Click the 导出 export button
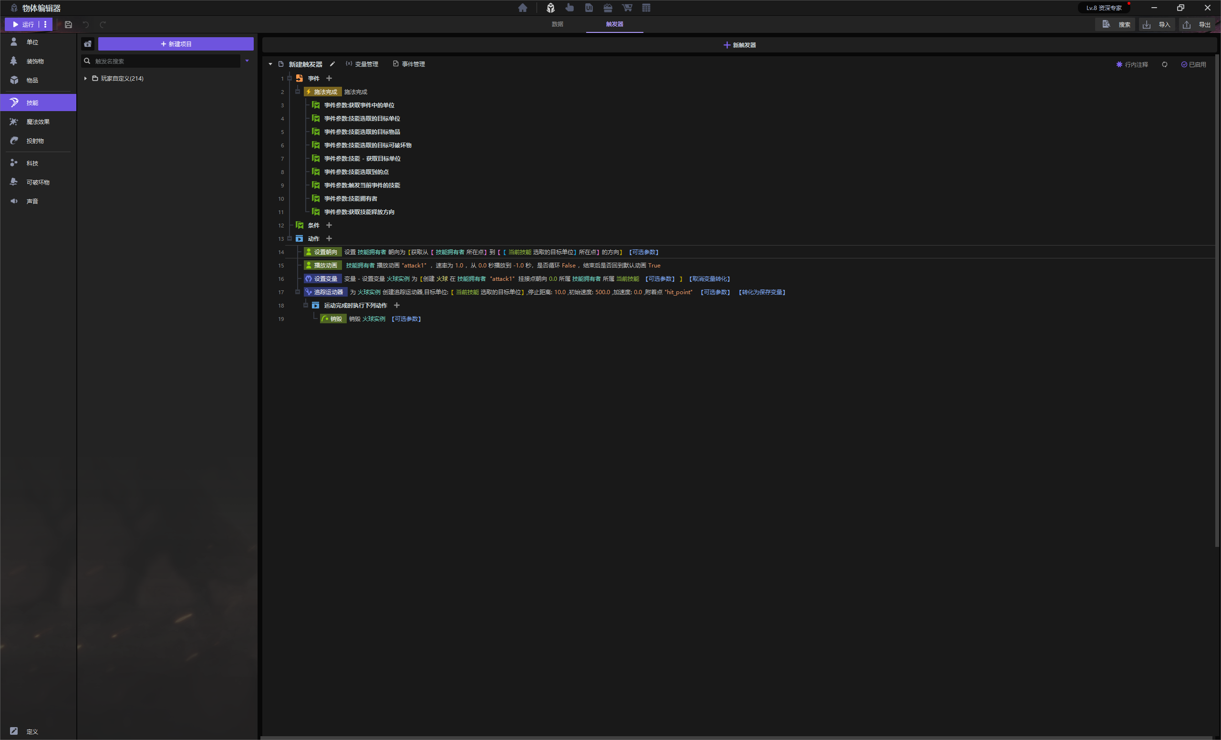Screen dimensions: 1221x740 point(1197,24)
